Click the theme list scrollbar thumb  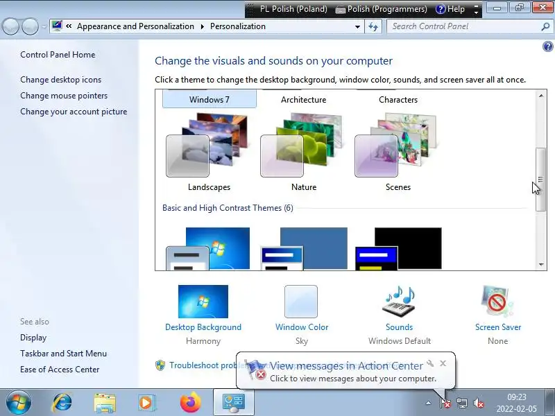tap(540, 180)
